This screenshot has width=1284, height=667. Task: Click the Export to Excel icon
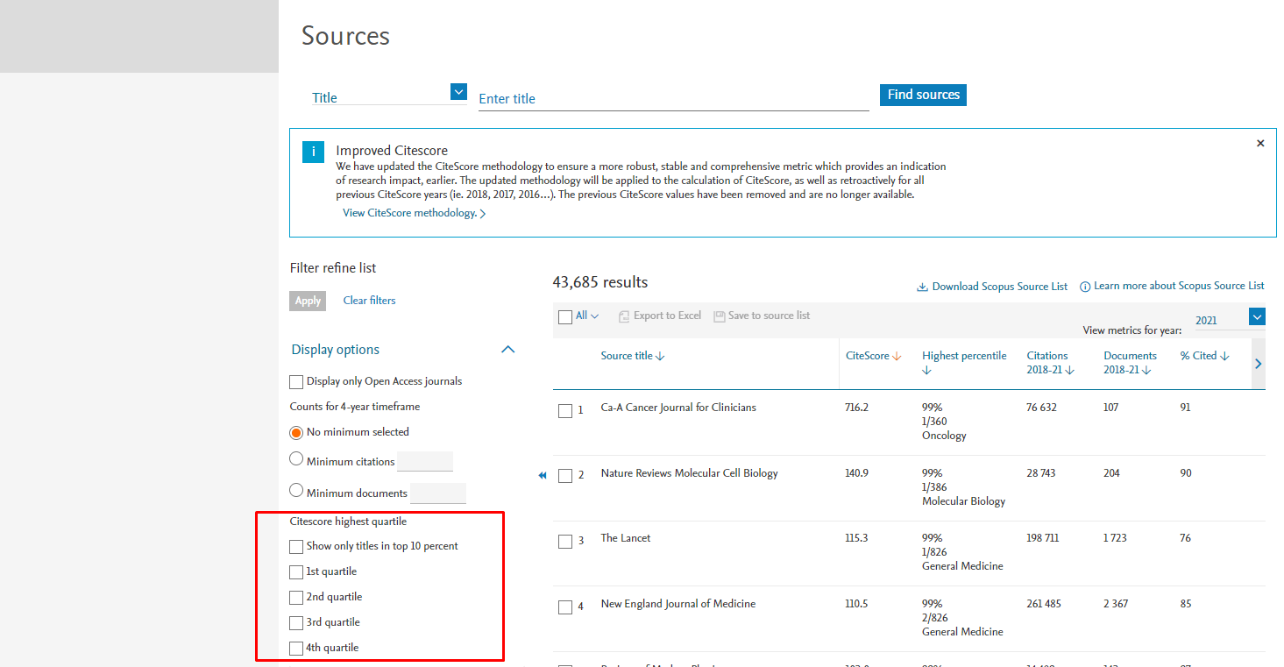click(623, 316)
